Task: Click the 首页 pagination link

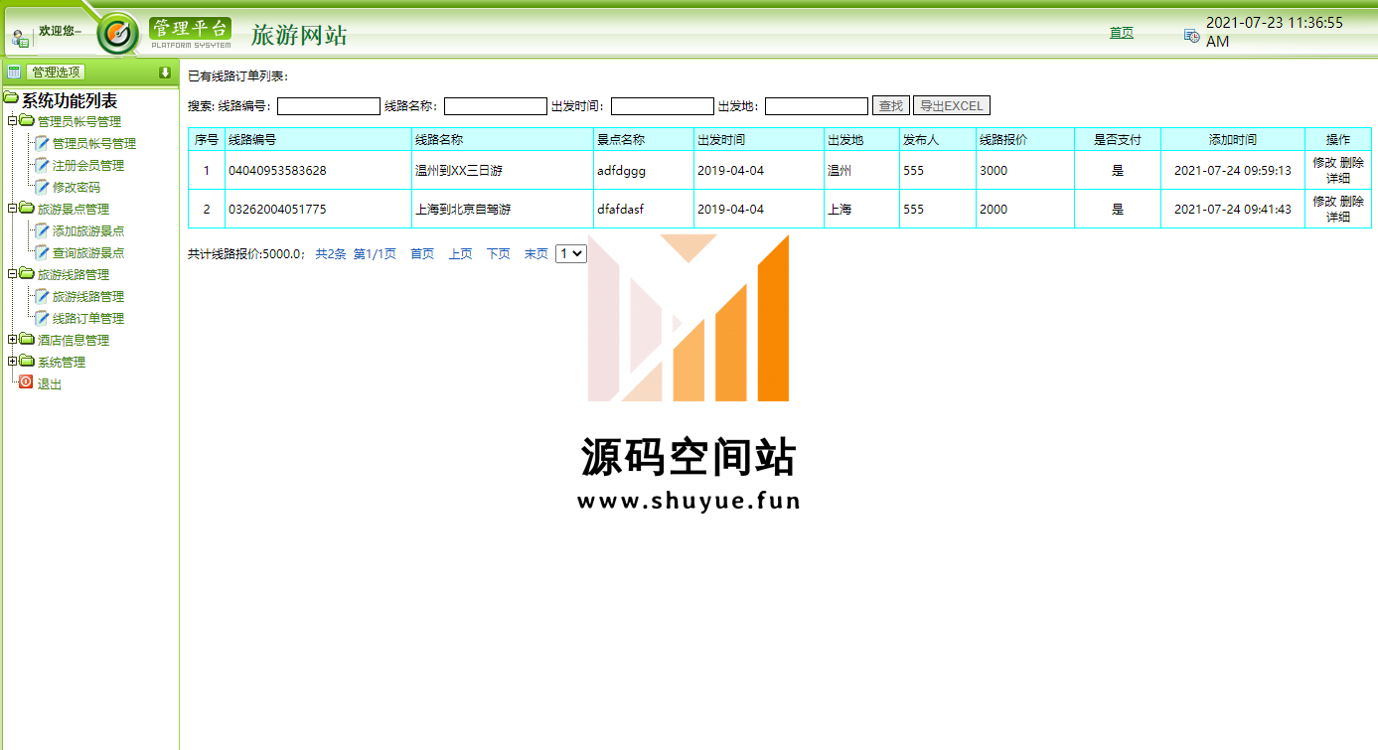Action: (422, 254)
